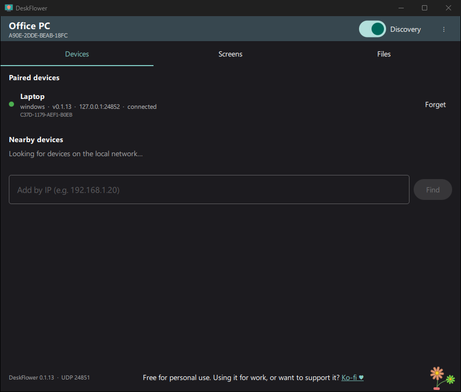The width and height of the screenshot is (461, 392).
Task: Click the 'connected' status text for Laptop
Action: pos(142,107)
